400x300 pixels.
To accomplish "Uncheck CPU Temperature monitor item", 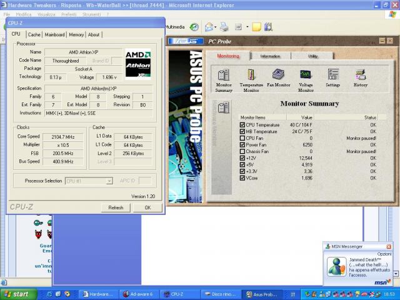I will (x=242, y=125).
